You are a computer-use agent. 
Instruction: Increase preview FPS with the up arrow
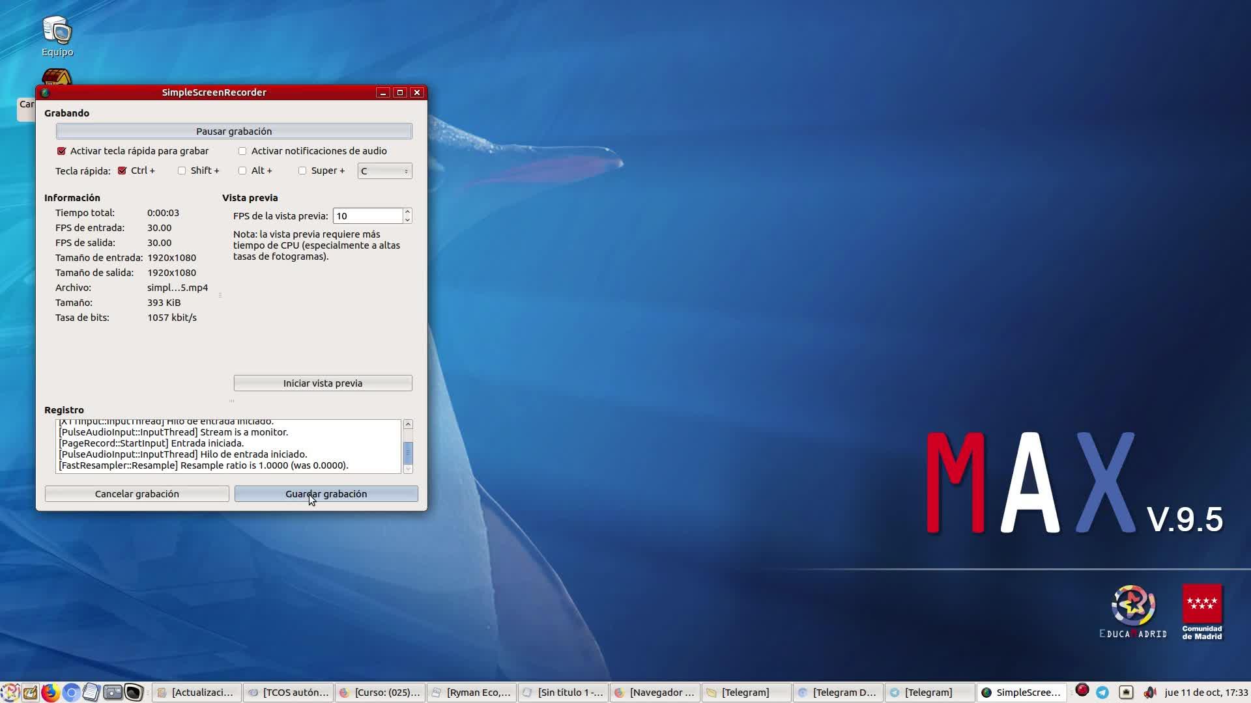[x=407, y=212]
